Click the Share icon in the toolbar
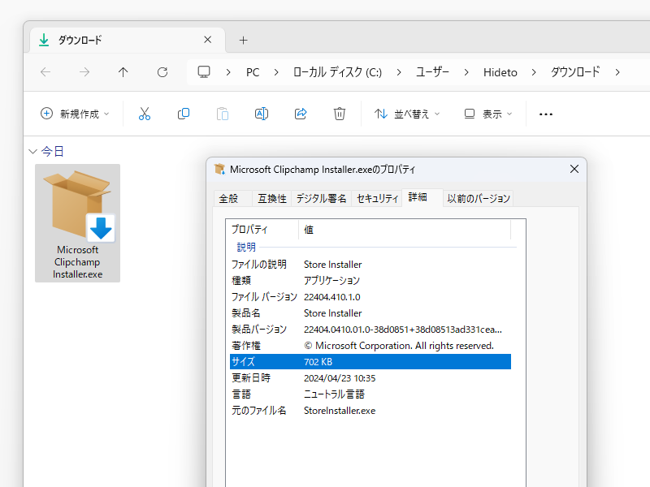Screen dimensions: 650x487 click(x=300, y=114)
